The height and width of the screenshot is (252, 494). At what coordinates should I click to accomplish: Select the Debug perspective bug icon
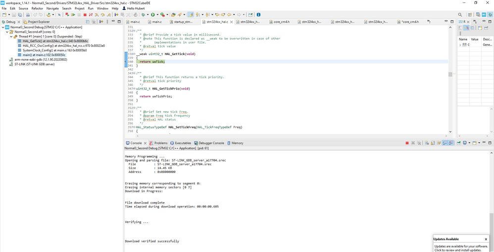(x=490, y=14)
